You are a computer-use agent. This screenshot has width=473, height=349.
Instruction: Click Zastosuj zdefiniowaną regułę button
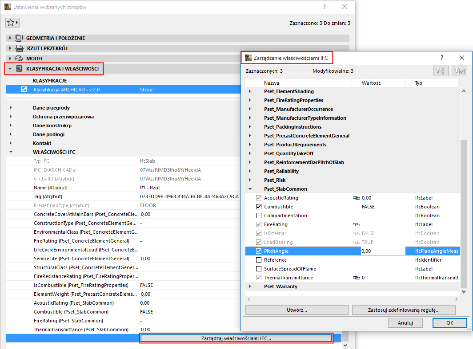404,310
